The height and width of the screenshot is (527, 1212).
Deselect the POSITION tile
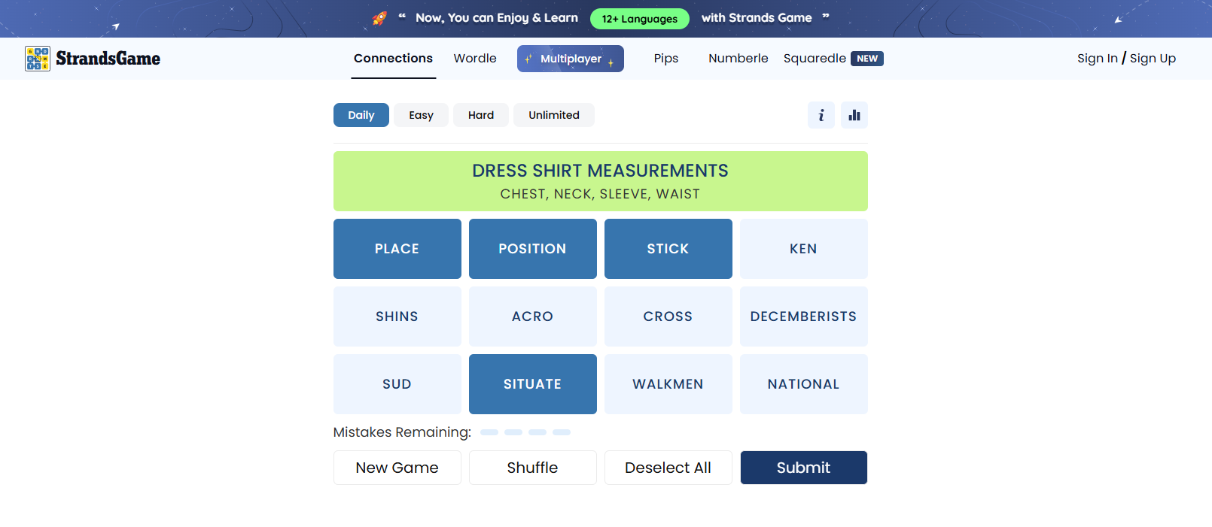point(533,249)
